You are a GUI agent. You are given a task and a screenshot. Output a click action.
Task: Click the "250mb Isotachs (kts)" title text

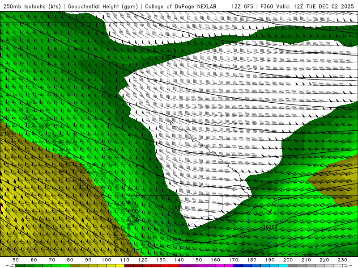pos(32,6)
